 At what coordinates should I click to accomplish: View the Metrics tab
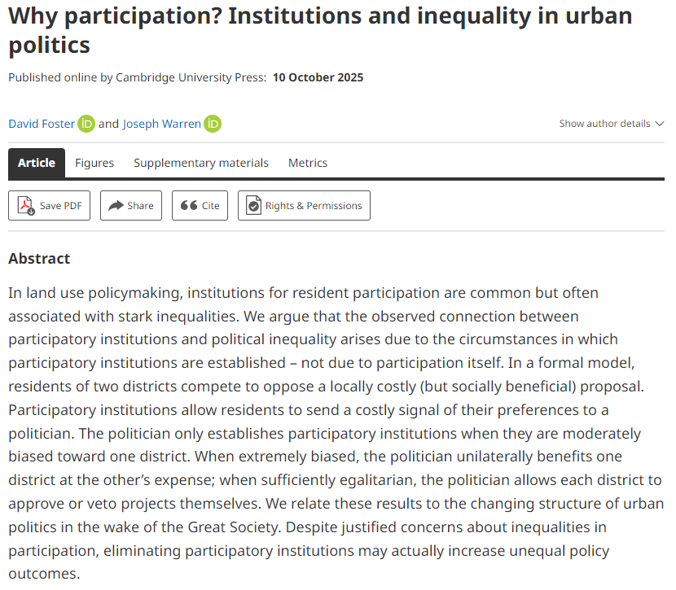pos(308,163)
